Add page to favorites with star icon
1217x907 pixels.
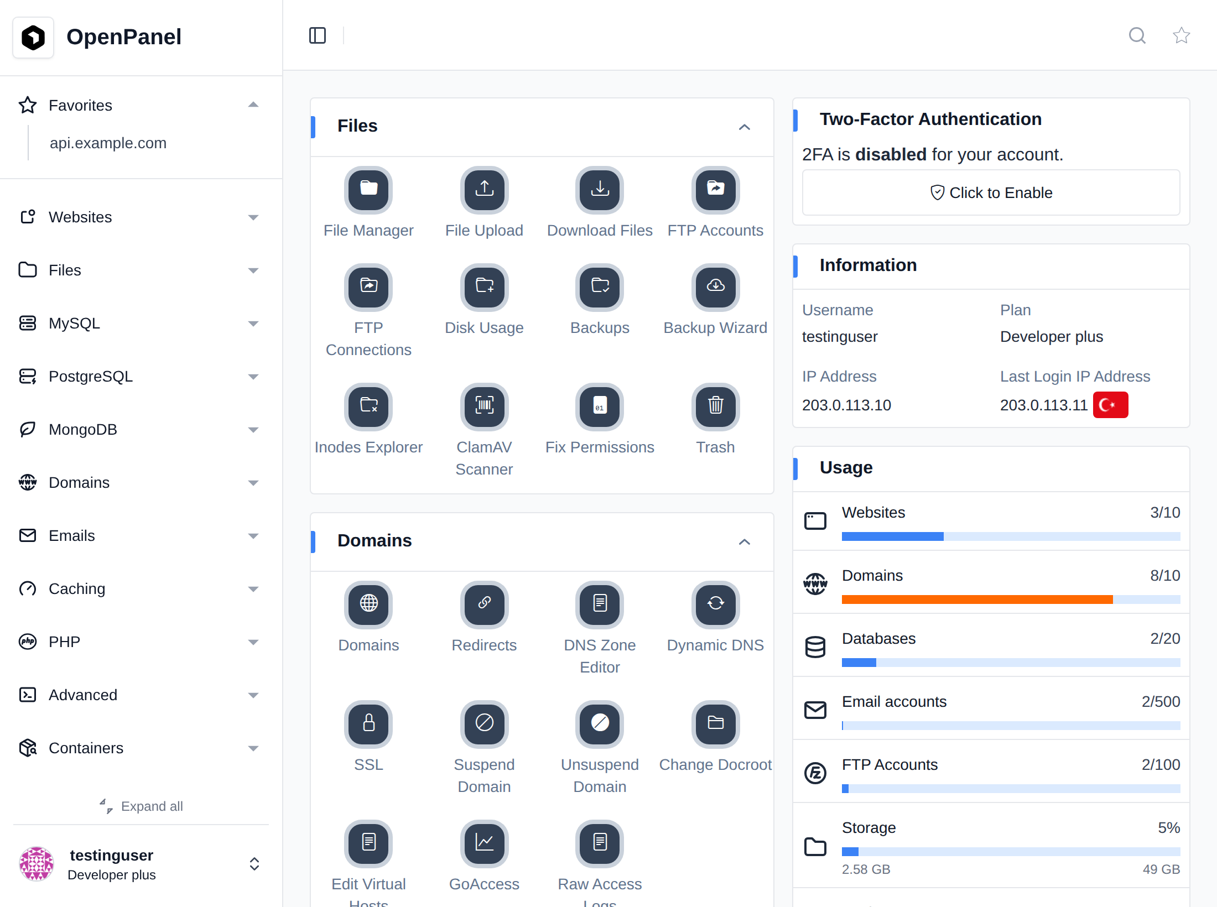[1182, 35]
